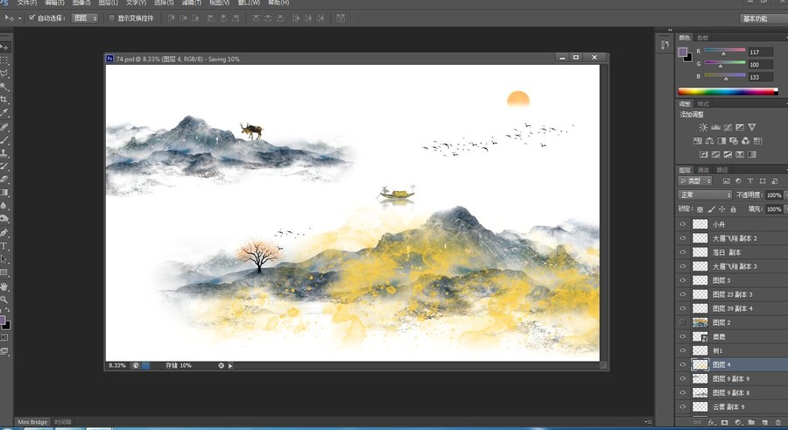The width and height of the screenshot is (788, 430).
Task: Open the Move tool preset picker arrow
Action: [x=19, y=18]
